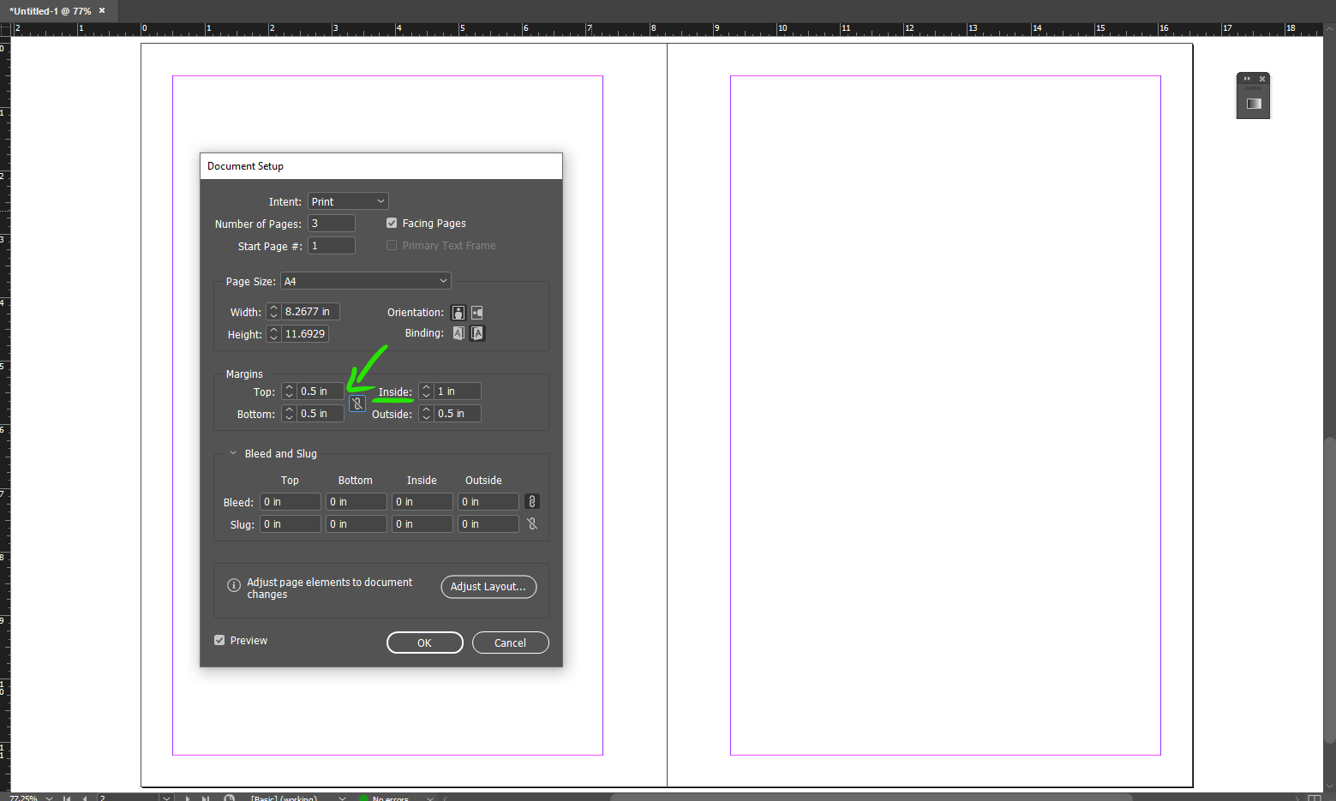
Task: Click the Bleed Bottom field
Action: pyautogui.click(x=356, y=502)
